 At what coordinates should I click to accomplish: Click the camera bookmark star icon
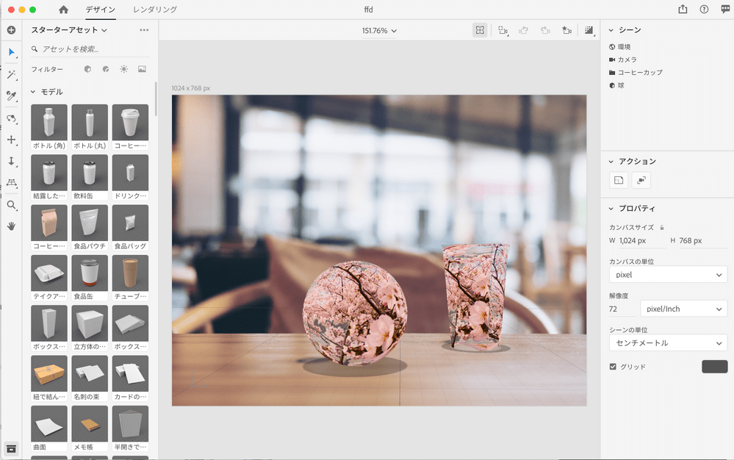point(566,30)
